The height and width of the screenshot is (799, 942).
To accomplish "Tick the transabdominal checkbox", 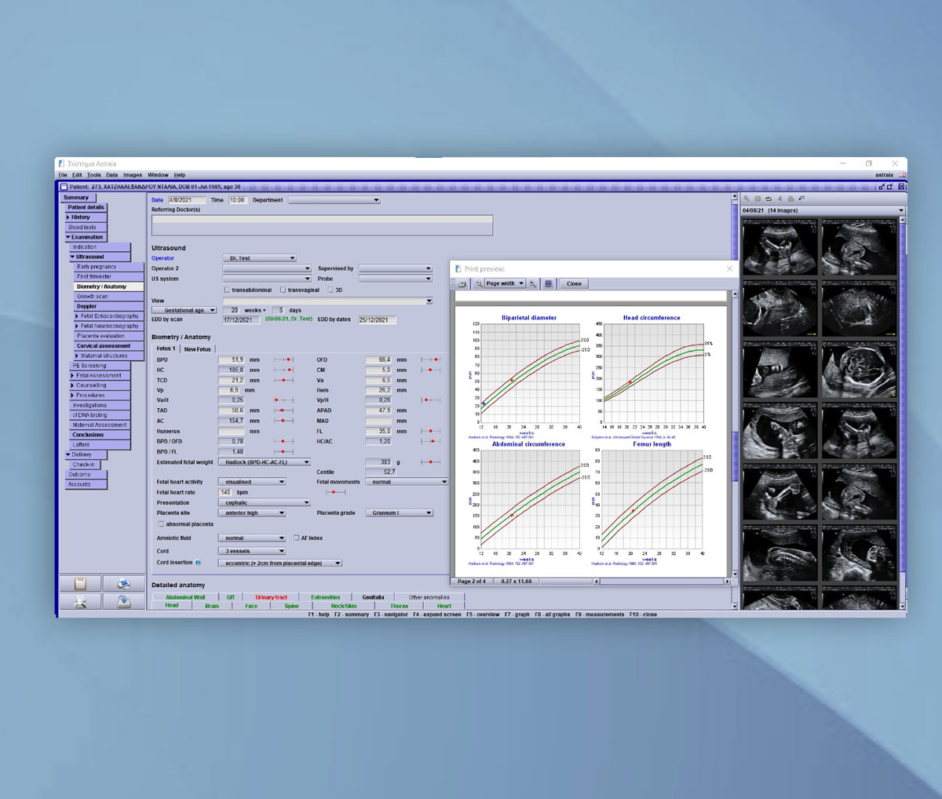I will tap(227, 290).
